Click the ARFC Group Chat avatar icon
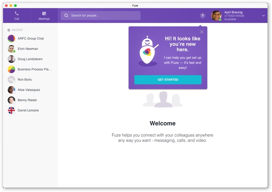This screenshot has width=272, height=192. 11,38
